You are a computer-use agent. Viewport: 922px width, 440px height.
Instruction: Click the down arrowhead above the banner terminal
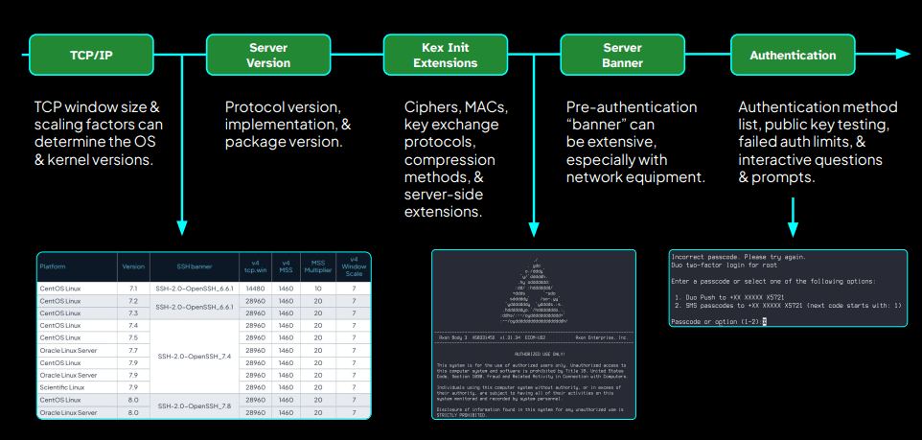pos(534,228)
